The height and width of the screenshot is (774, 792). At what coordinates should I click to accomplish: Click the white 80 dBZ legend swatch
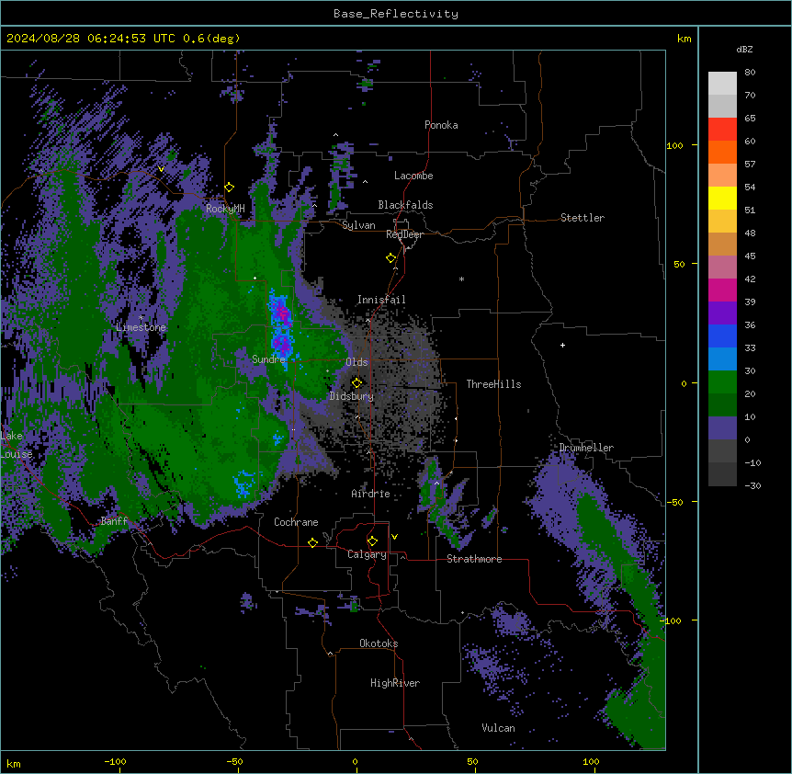(722, 84)
